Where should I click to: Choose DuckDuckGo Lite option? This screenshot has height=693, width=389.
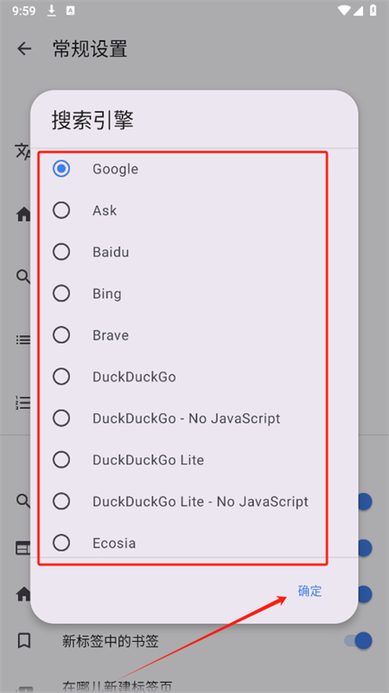point(194,460)
